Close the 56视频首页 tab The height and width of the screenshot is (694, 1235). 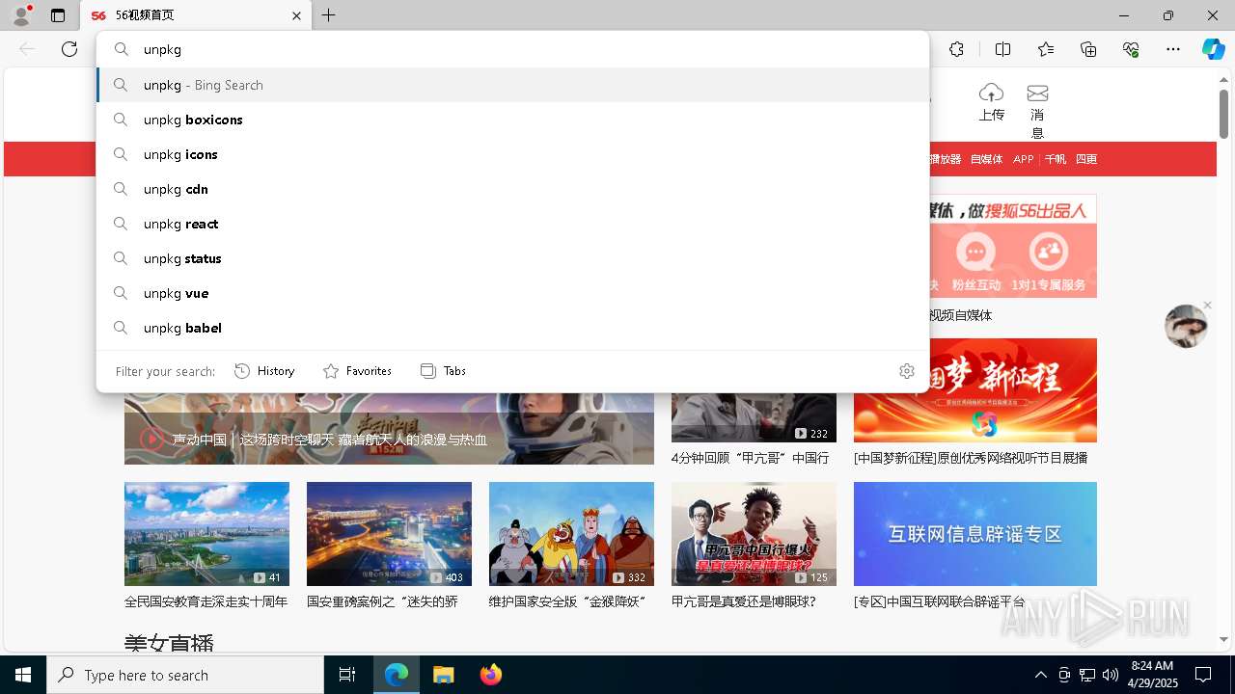[x=296, y=15]
